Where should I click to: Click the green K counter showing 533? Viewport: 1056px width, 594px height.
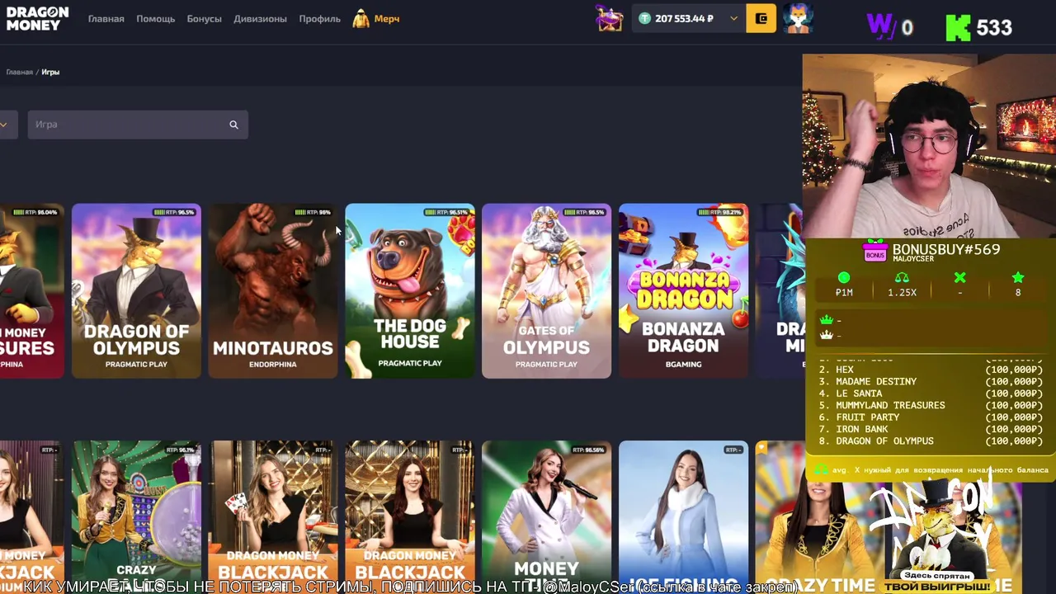978,27
